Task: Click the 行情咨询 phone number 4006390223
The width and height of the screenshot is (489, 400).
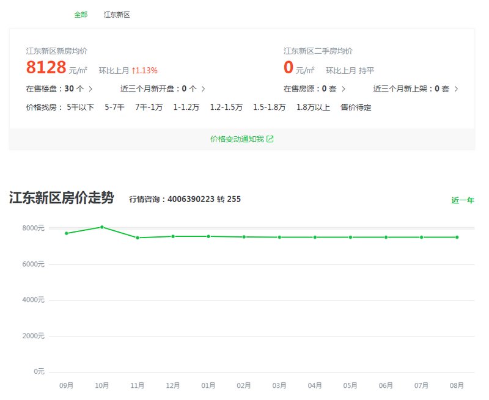Action: coord(191,199)
